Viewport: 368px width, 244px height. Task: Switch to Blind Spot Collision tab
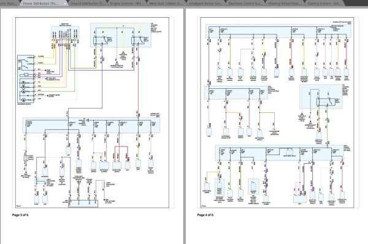tap(166, 3)
